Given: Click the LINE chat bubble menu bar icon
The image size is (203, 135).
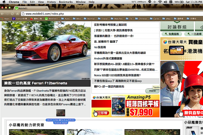Looking at the screenshot, I should 150,2.
